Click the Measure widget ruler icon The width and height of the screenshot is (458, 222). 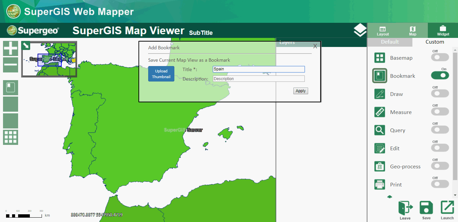pos(380,112)
